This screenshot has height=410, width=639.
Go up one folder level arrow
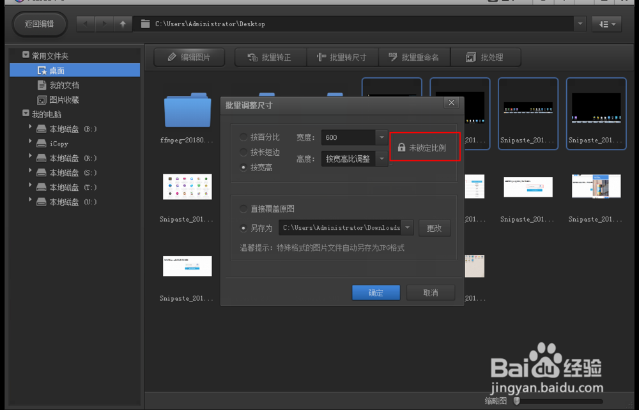coord(123,24)
